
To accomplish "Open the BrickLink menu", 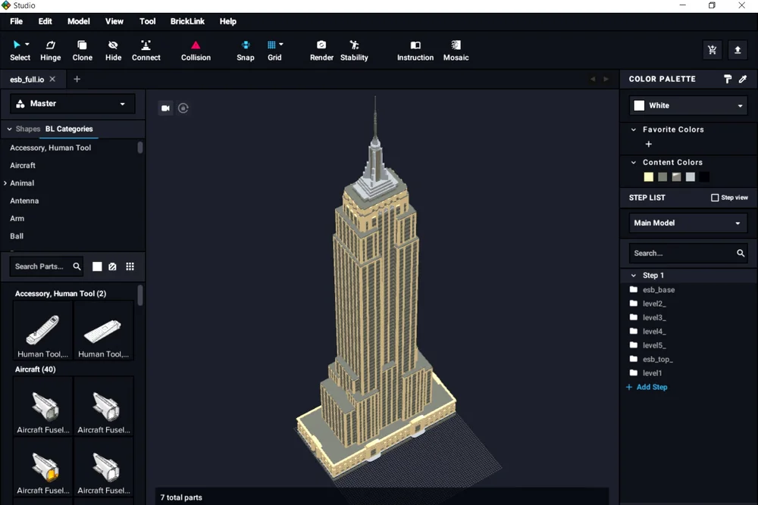I will pos(187,21).
